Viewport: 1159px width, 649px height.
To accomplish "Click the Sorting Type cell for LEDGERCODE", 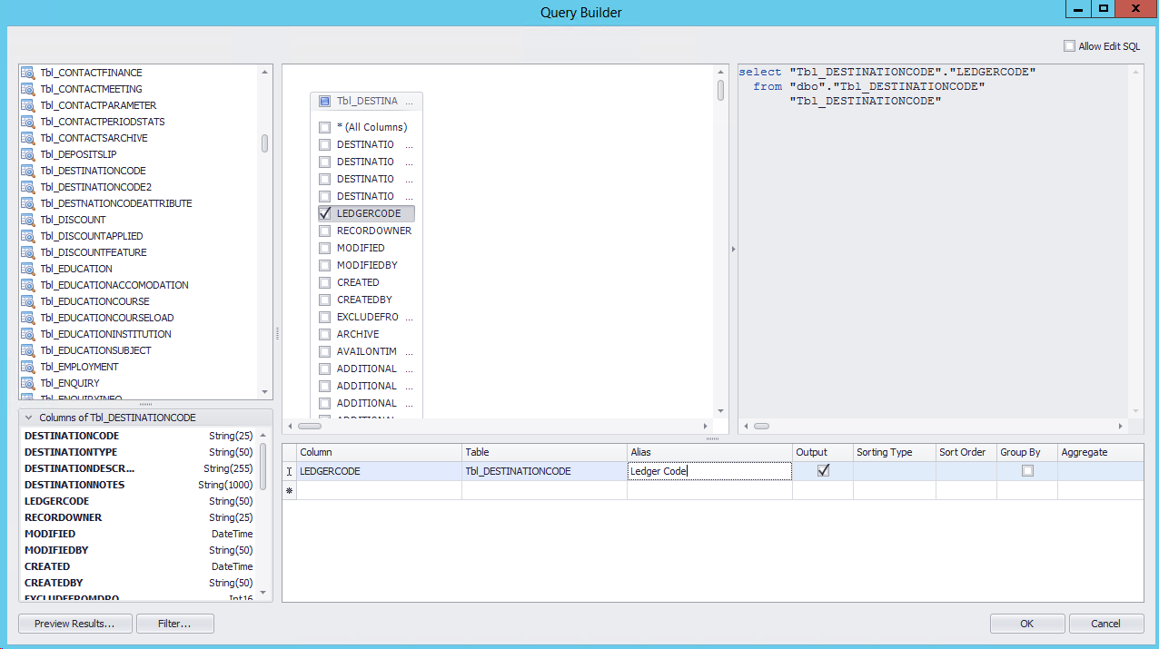I will coord(895,471).
